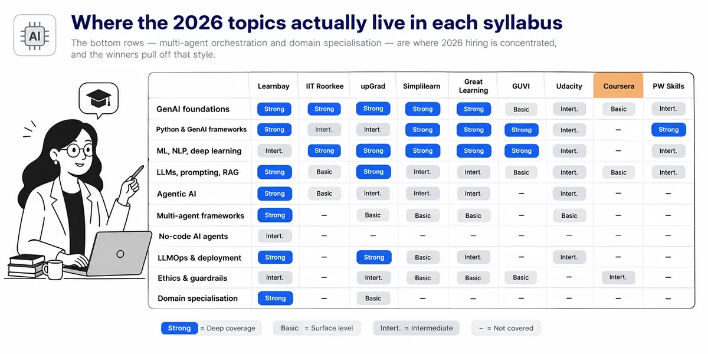This screenshot has width=708, height=354.
Task: Click the GenAI foundations row label
Action: [193, 109]
